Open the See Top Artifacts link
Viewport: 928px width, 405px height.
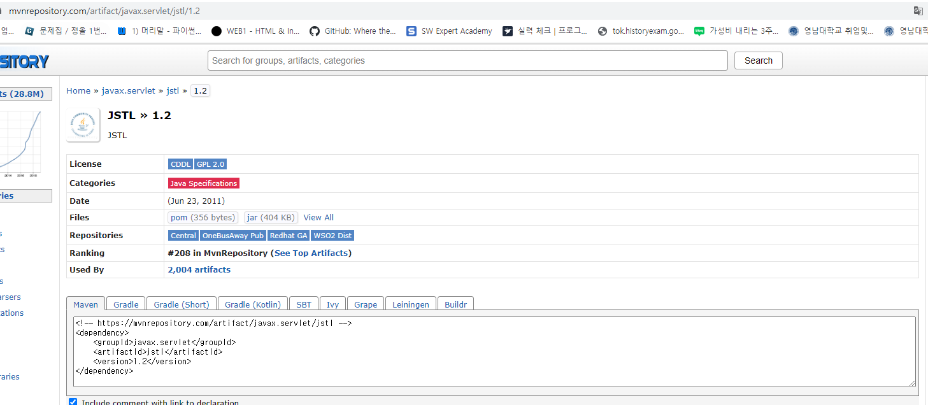coord(311,253)
